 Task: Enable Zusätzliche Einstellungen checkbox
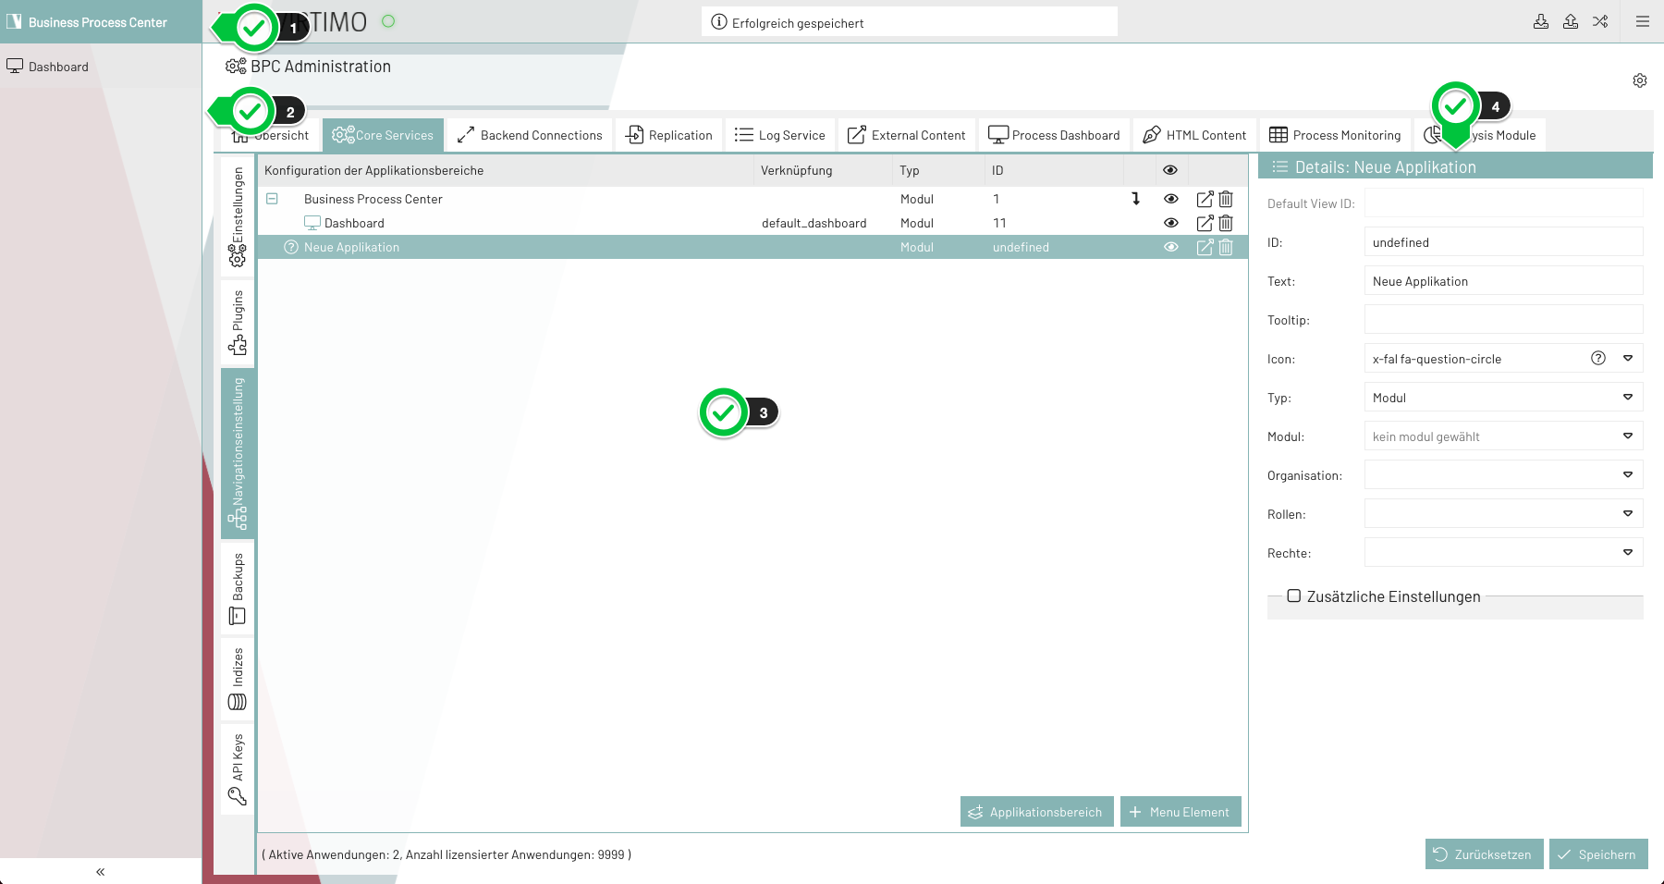(1294, 596)
